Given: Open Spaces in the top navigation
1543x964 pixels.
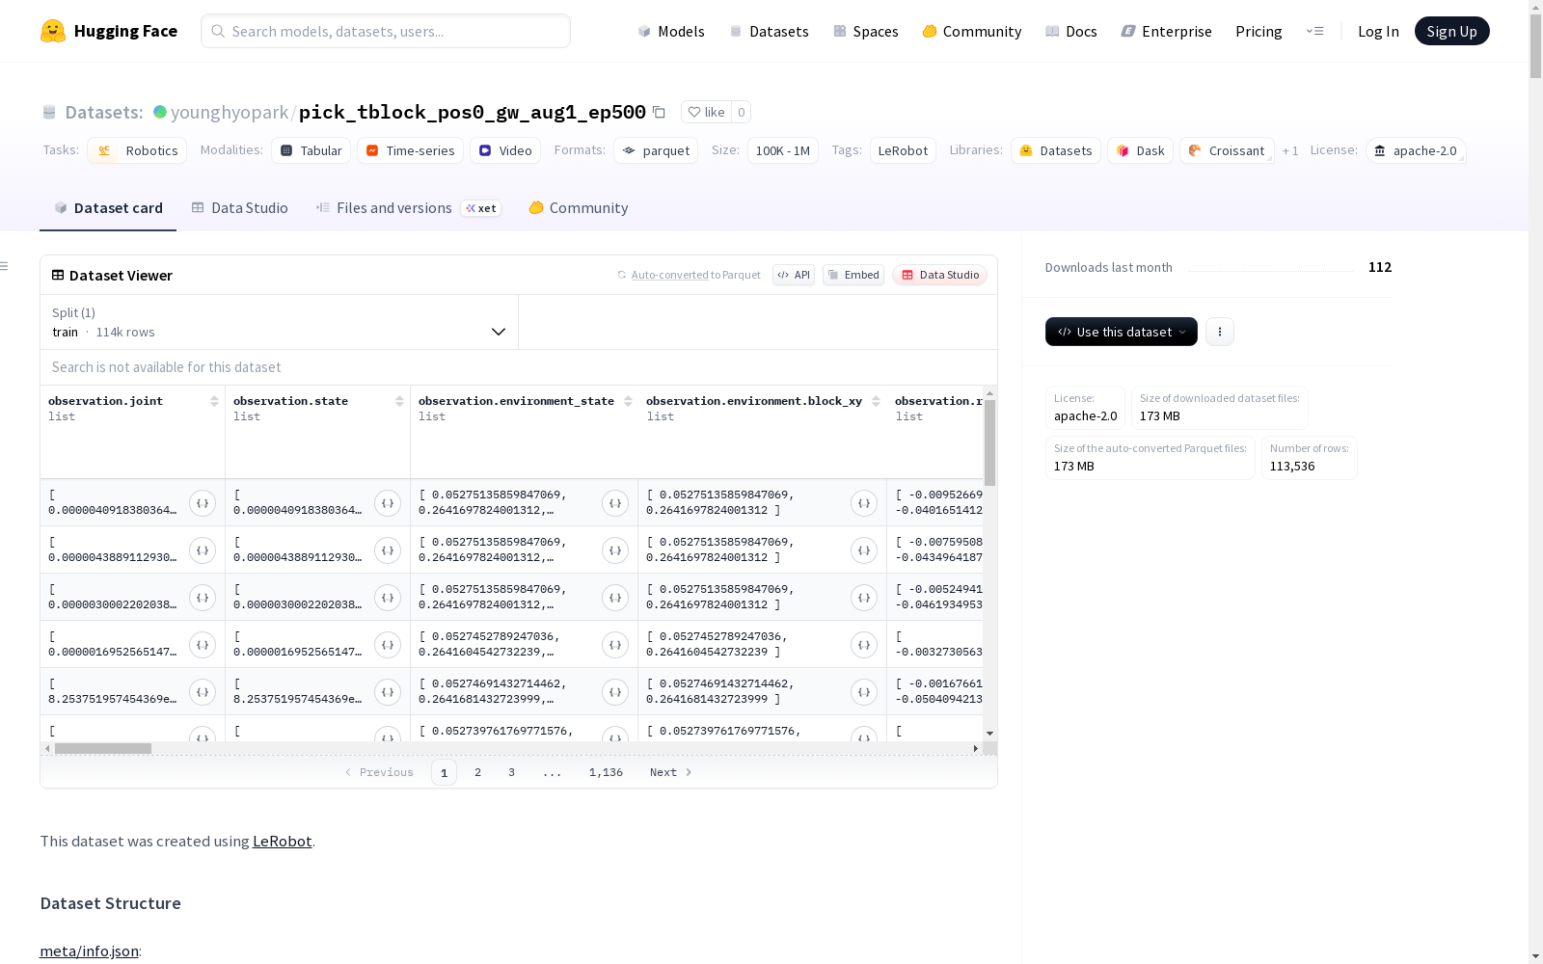Looking at the screenshot, I should tap(866, 31).
